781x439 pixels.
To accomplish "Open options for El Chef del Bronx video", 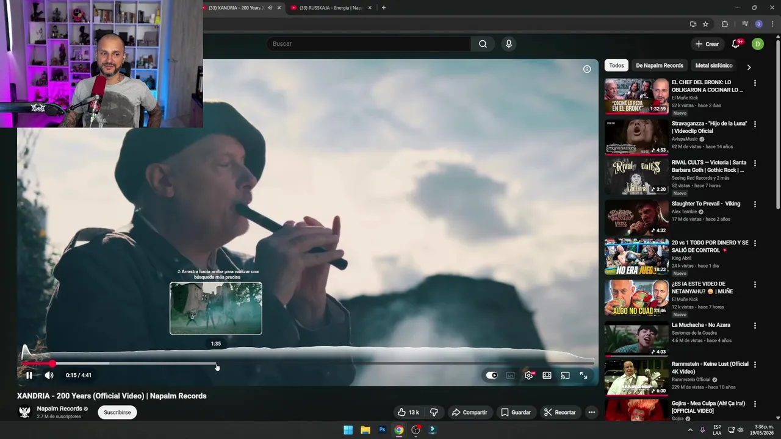I will (755, 83).
